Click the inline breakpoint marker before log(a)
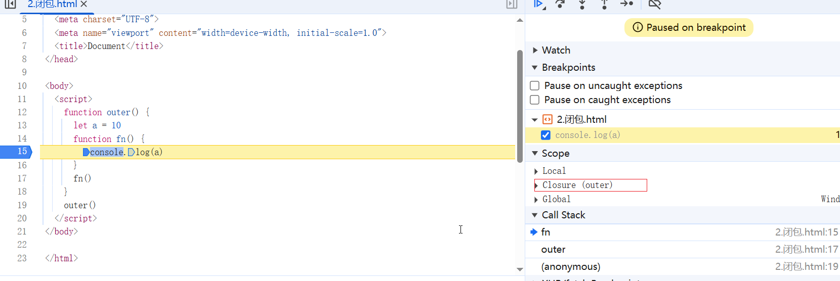This screenshot has width=840, height=281. coord(131,152)
